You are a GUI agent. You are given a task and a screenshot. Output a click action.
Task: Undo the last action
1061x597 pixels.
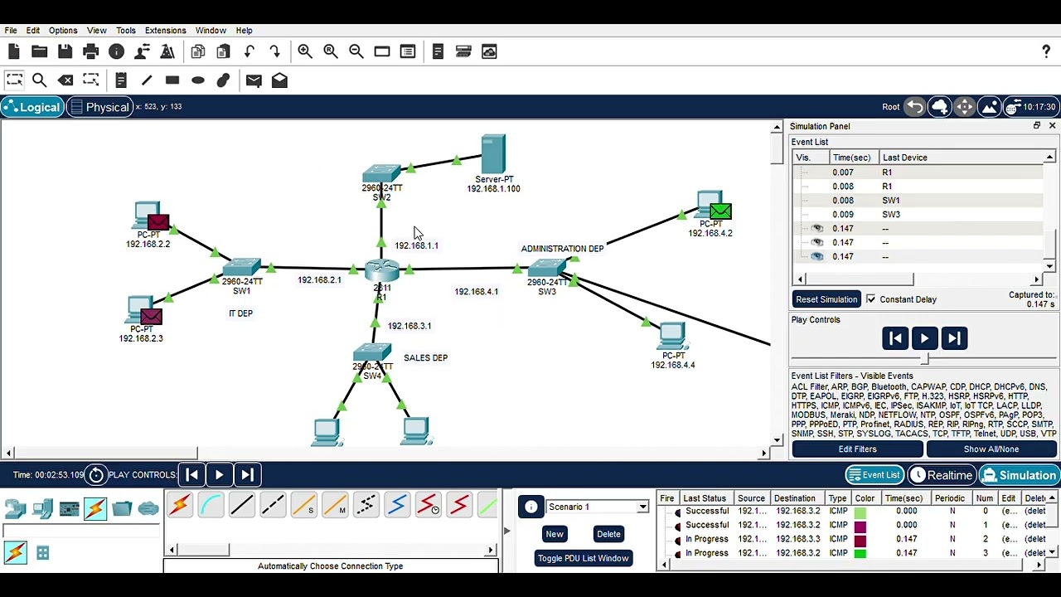click(249, 51)
